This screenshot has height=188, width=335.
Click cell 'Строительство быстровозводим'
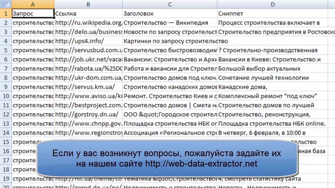(170, 50)
